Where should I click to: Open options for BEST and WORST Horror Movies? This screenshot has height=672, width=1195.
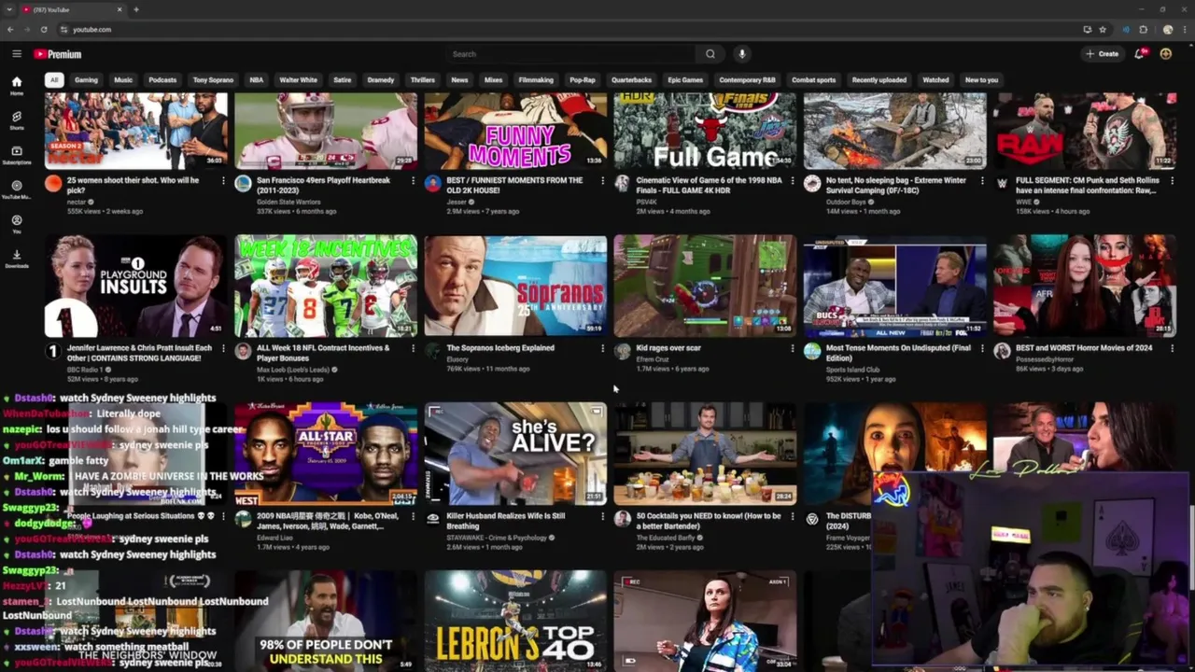coord(1172,349)
